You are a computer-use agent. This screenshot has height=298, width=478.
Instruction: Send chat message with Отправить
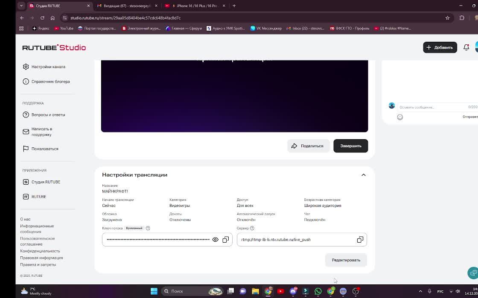470,117
